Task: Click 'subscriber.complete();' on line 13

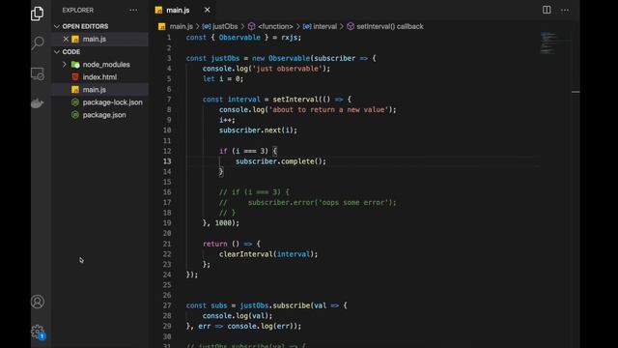Action: coord(281,161)
